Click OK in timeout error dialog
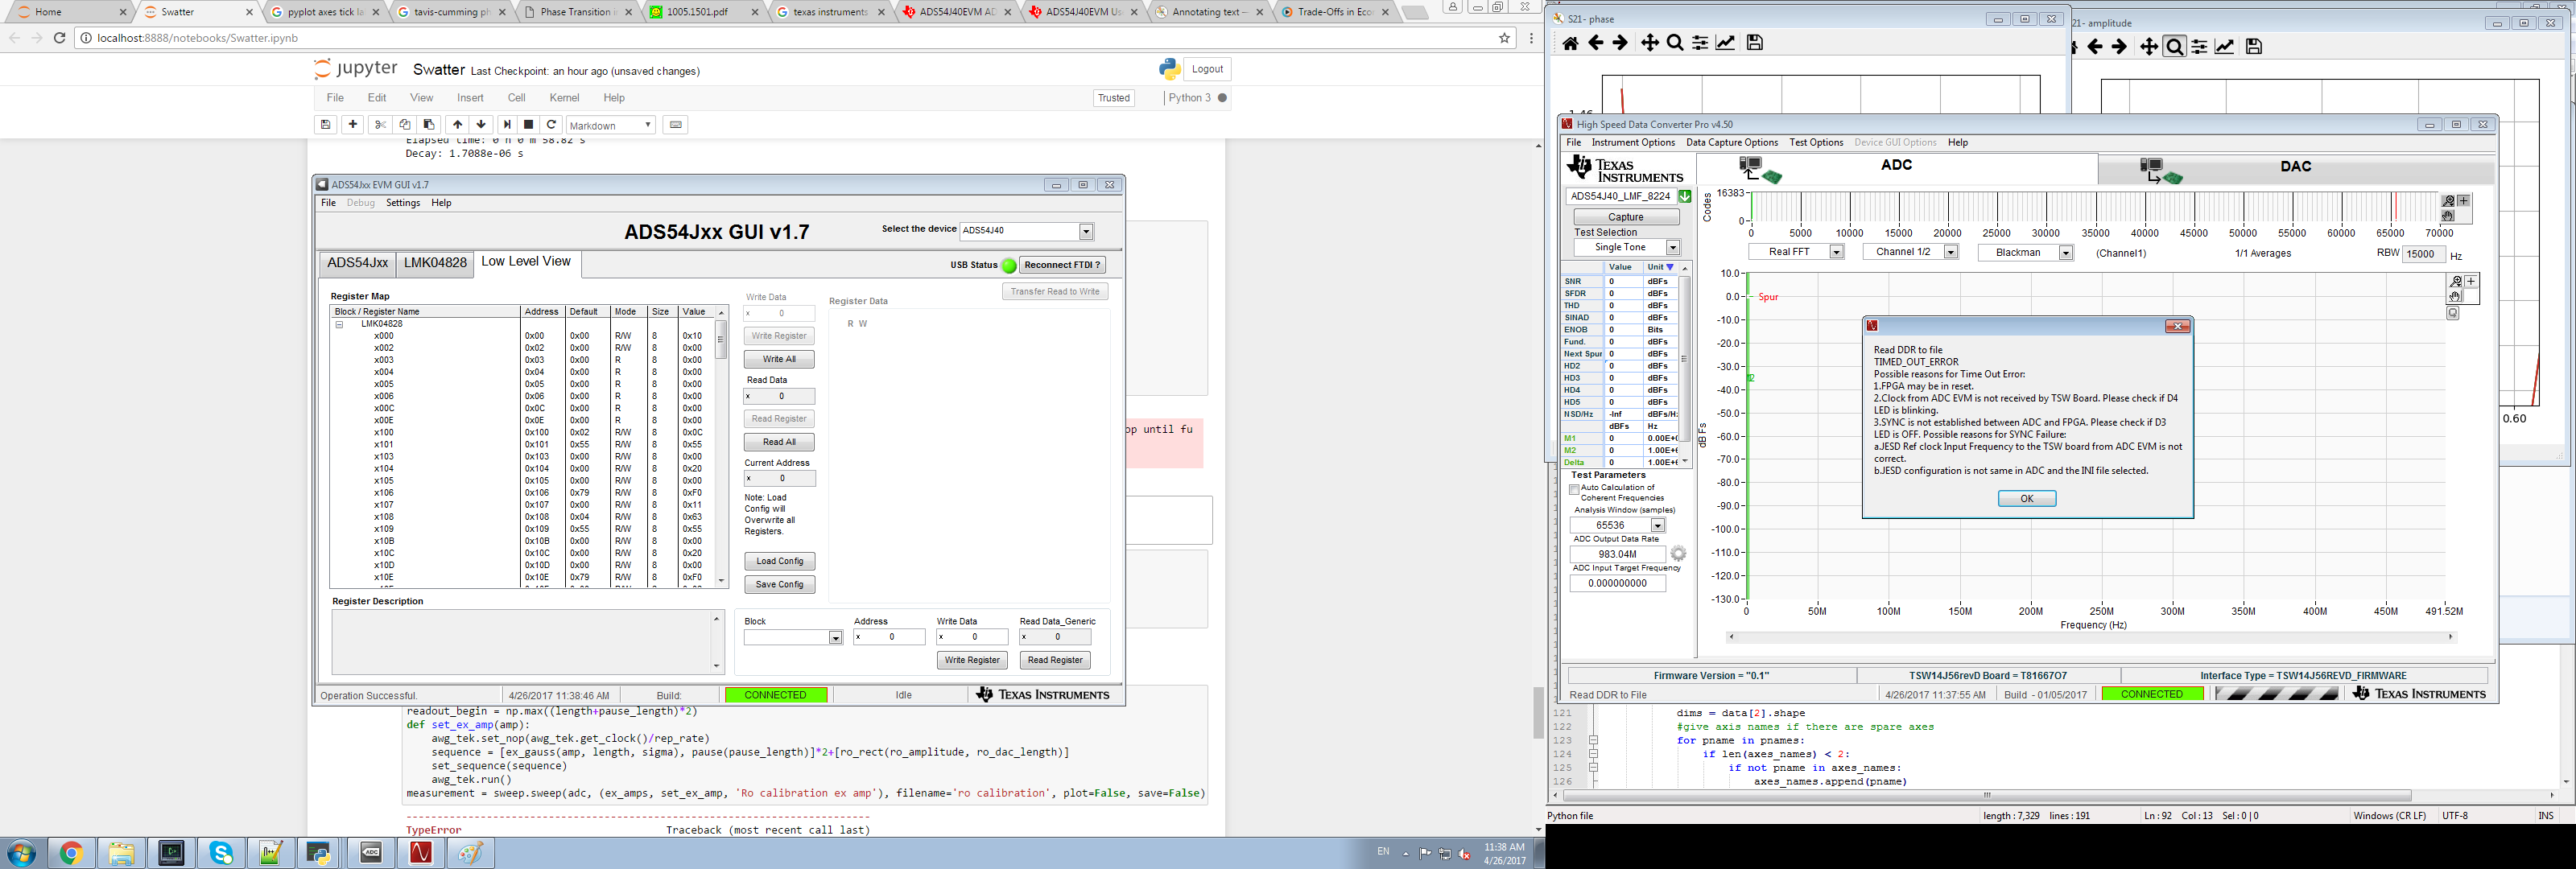2576x869 pixels. [2026, 498]
